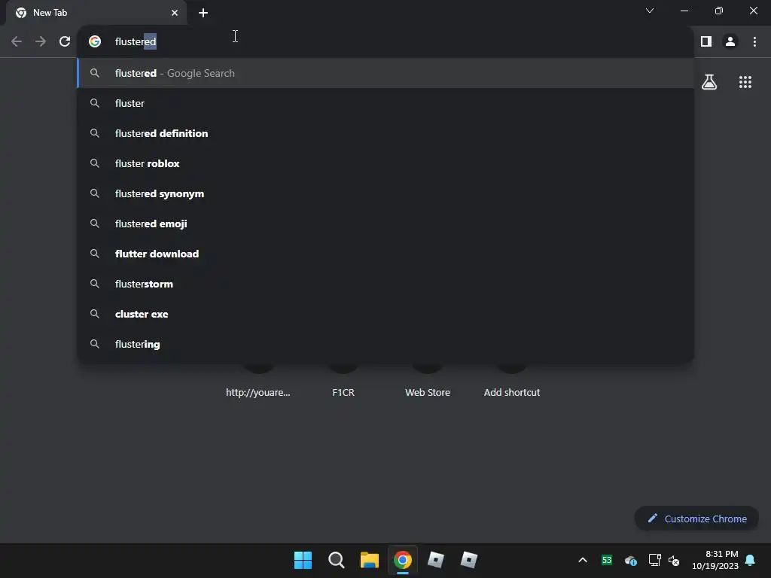The height and width of the screenshot is (578, 771).
Task: Open the second Roblox taskbar icon
Action: 468,560
